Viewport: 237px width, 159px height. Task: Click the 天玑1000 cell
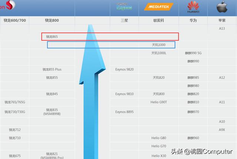[x=159, y=45]
